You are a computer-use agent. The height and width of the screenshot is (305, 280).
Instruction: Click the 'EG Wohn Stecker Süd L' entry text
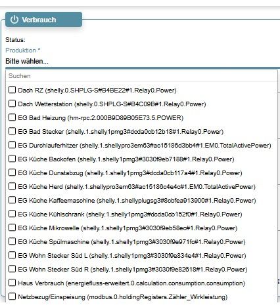point(132,256)
